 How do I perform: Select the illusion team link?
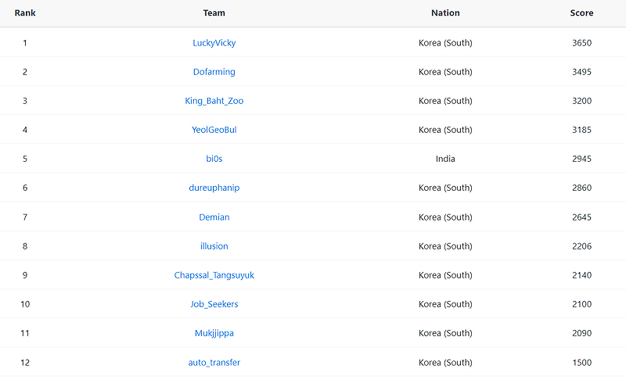coord(214,246)
